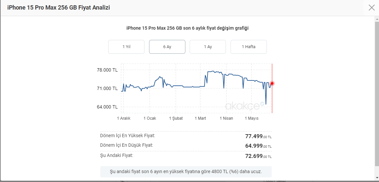Show 1 Hafta price history
The width and height of the screenshot is (379, 182).
[x=248, y=46]
